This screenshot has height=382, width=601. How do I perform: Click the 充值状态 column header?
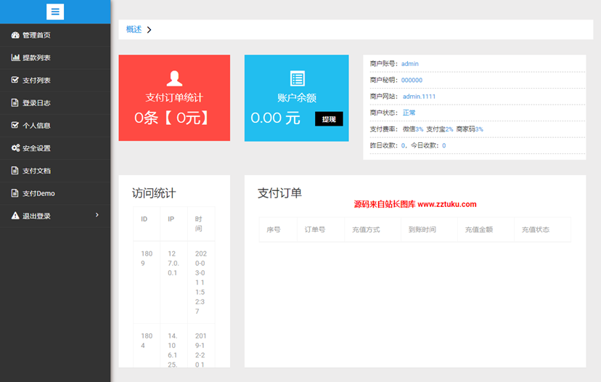(535, 229)
